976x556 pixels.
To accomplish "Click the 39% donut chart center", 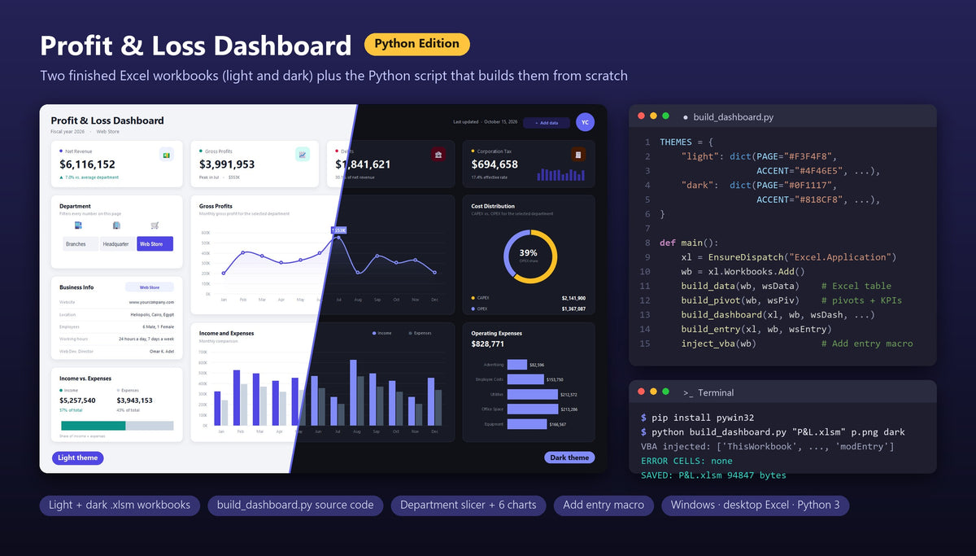I will [529, 255].
